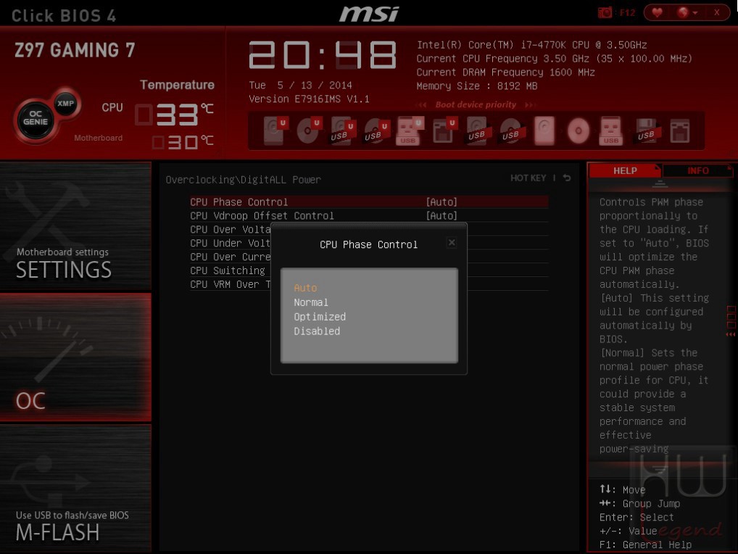Click the Memory Size : 8192 MB line
Viewport: 738px width, 554px height.
[x=476, y=86]
